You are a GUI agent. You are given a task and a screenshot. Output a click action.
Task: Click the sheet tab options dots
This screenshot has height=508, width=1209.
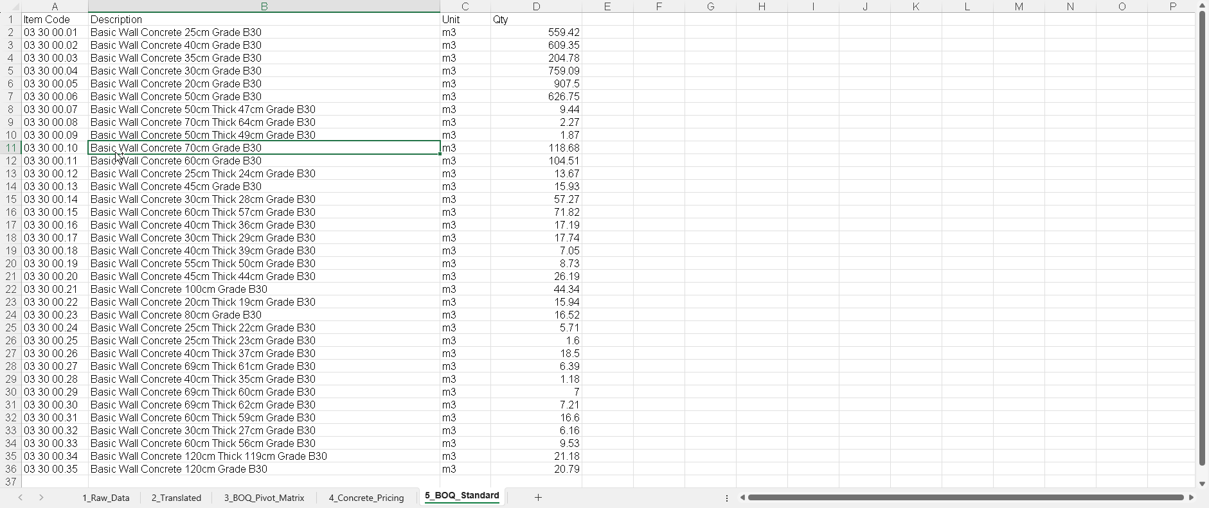click(727, 498)
